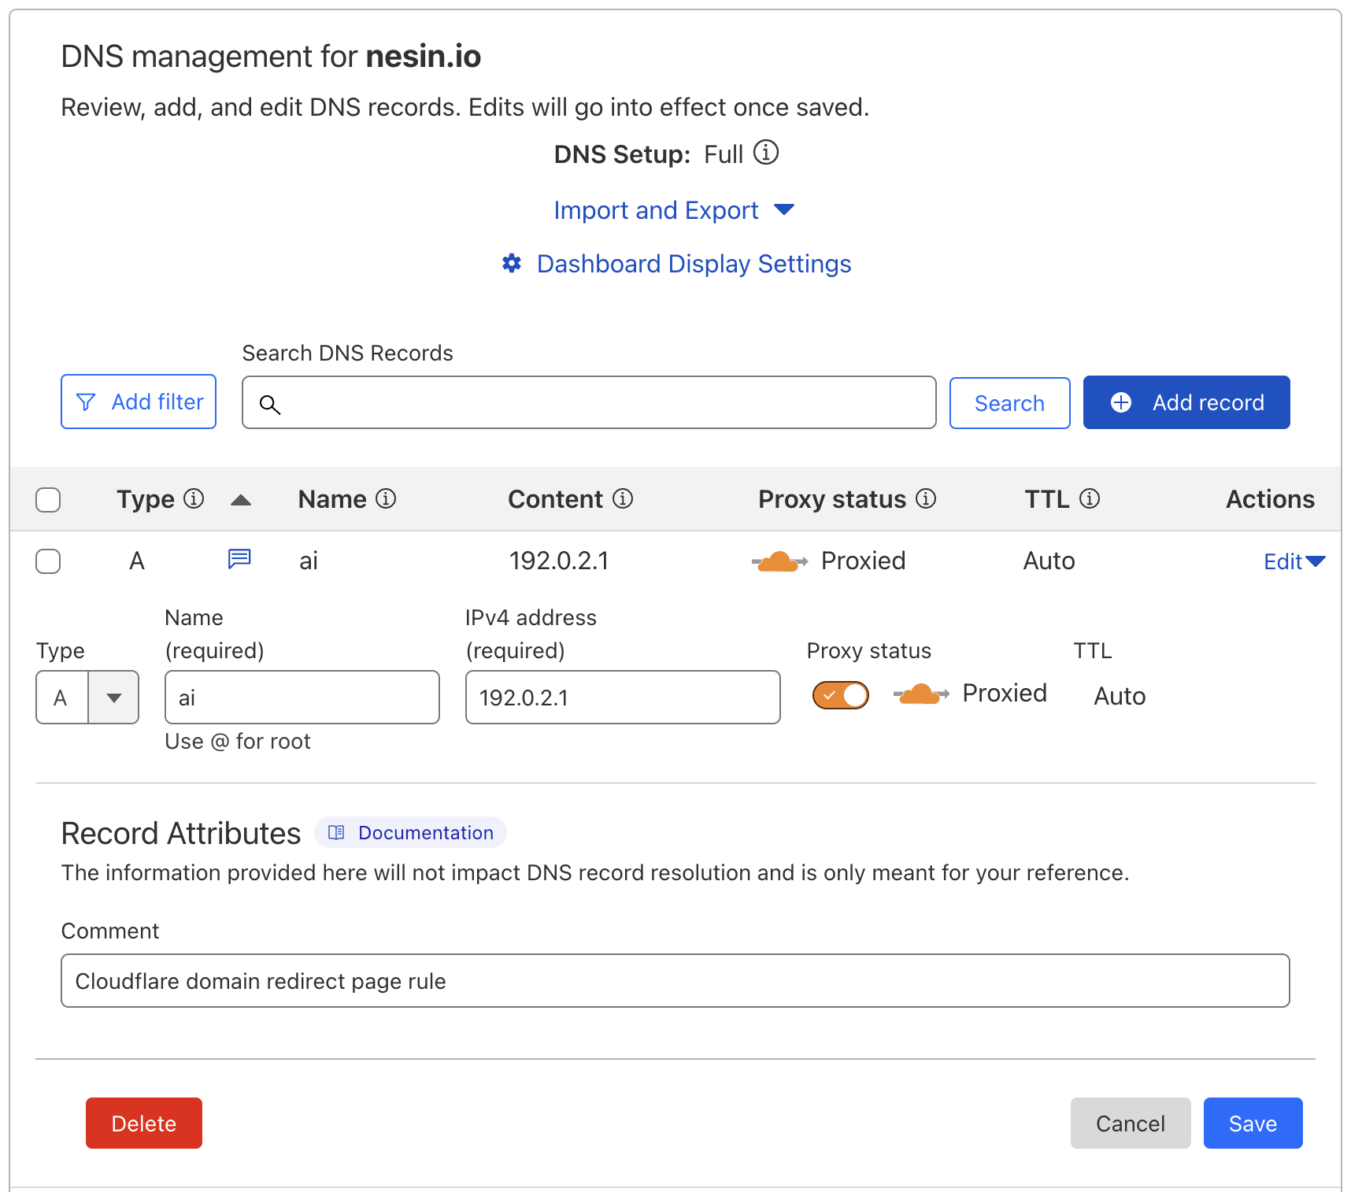Image resolution: width=1351 pixels, height=1192 pixels.
Task: Check the checkbox for the ai A record
Action: [48, 561]
